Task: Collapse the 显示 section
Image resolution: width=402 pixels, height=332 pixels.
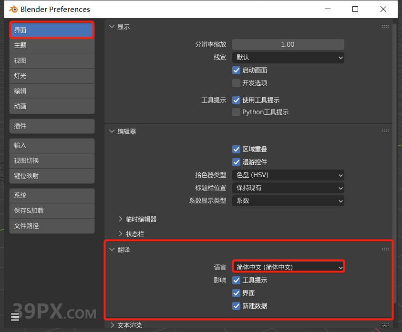Action: click(112, 27)
